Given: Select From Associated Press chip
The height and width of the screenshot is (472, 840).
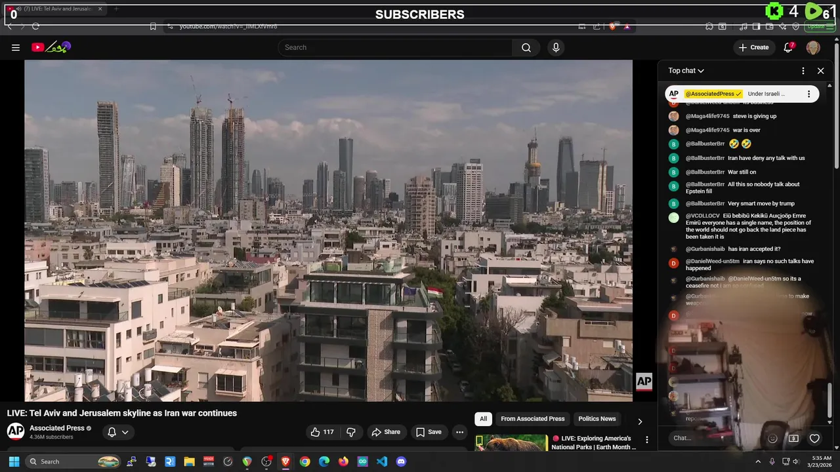Looking at the screenshot, I should 532,419.
